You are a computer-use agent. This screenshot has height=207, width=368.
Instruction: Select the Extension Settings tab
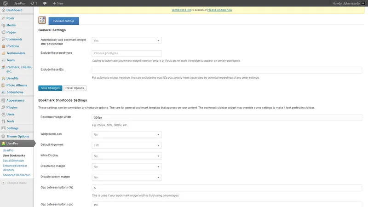(x=63, y=21)
